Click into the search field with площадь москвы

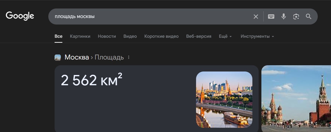pos(150,16)
